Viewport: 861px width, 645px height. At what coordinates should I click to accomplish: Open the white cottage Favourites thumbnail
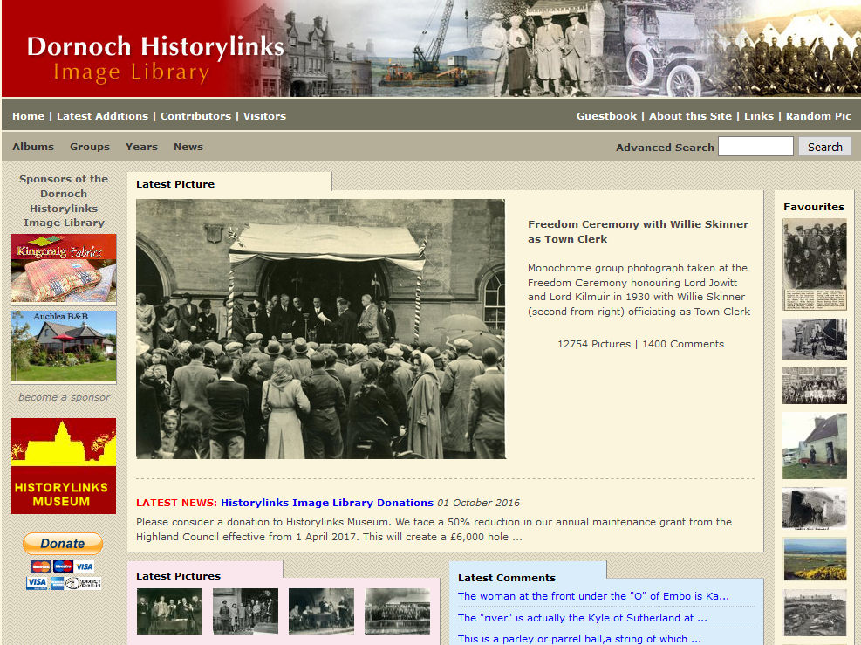coord(813,446)
